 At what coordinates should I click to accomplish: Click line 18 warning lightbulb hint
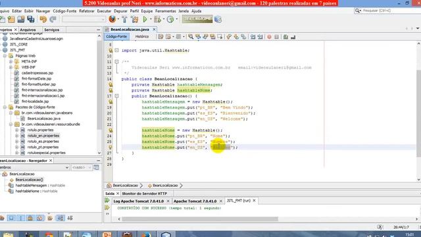tap(111, 102)
